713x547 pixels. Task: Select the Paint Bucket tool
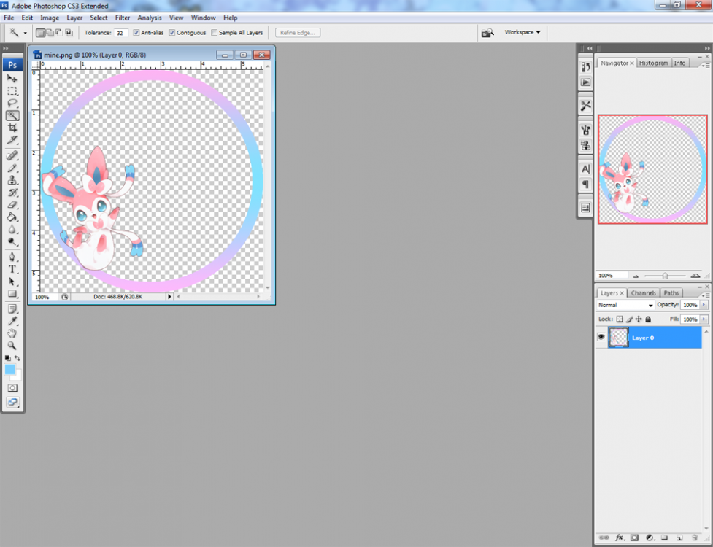[x=12, y=217]
